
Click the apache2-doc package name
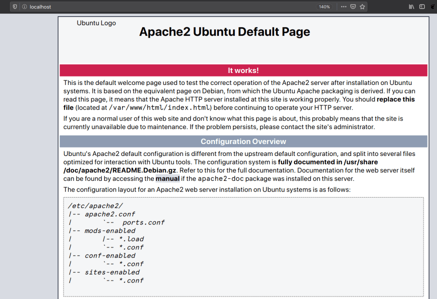tap(220, 179)
